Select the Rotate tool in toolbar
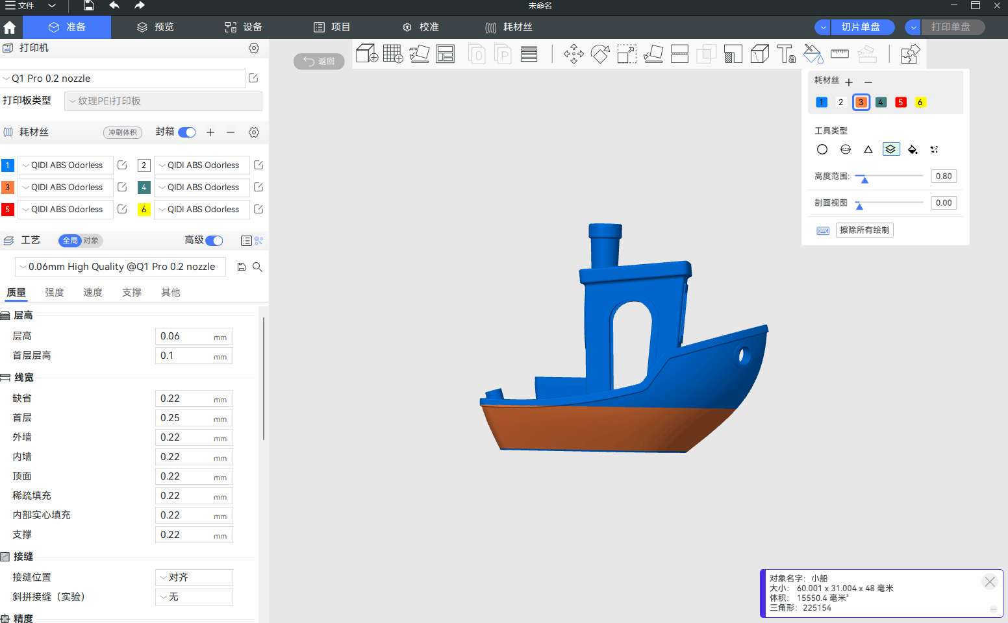 coord(600,54)
